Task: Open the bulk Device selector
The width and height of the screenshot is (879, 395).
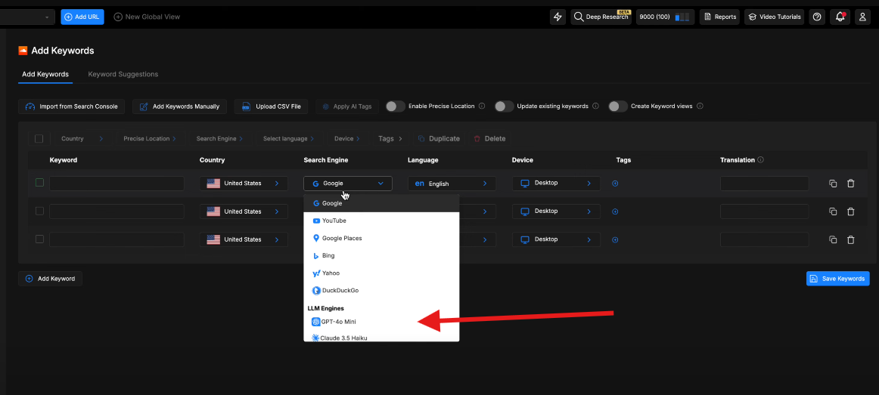Action: pyautogui.click(x=347, y=139)
